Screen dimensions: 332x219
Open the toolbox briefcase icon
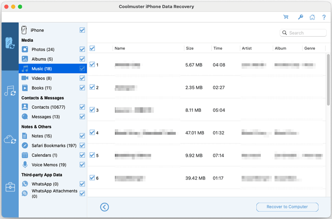[x=10, y=187]
